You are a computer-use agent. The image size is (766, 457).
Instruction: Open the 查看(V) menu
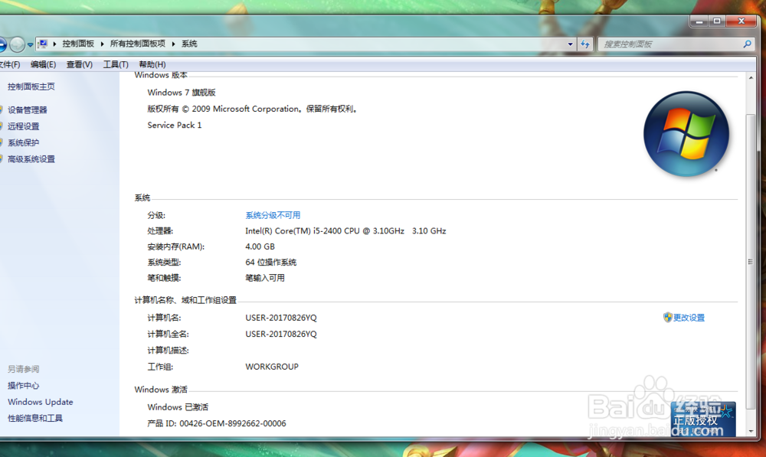[79, 64]
